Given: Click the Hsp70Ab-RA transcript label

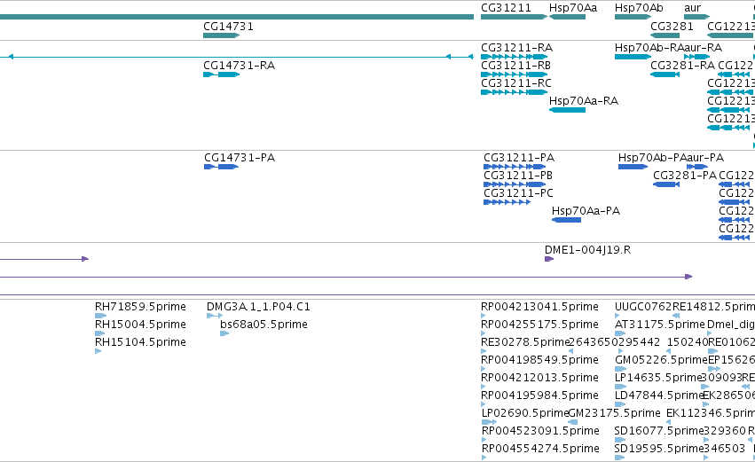Looking at the screenshot, I should pos(649,48).
